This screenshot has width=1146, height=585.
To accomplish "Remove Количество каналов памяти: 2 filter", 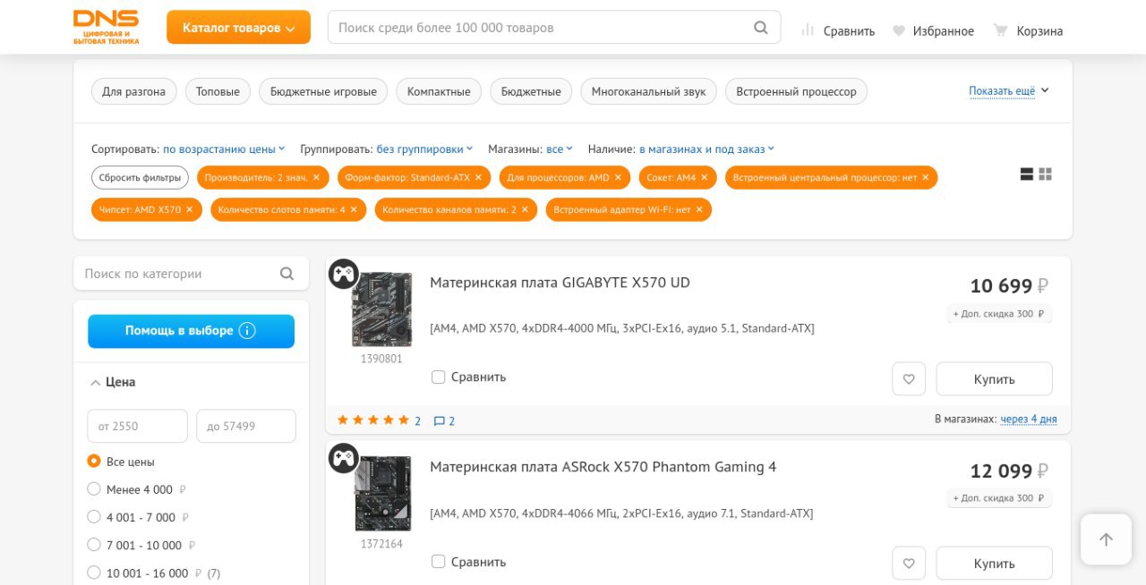I will [x=525, y=209].
